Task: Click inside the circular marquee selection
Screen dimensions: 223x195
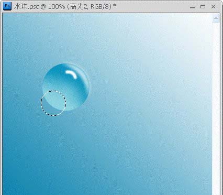Action: (53, 103)
